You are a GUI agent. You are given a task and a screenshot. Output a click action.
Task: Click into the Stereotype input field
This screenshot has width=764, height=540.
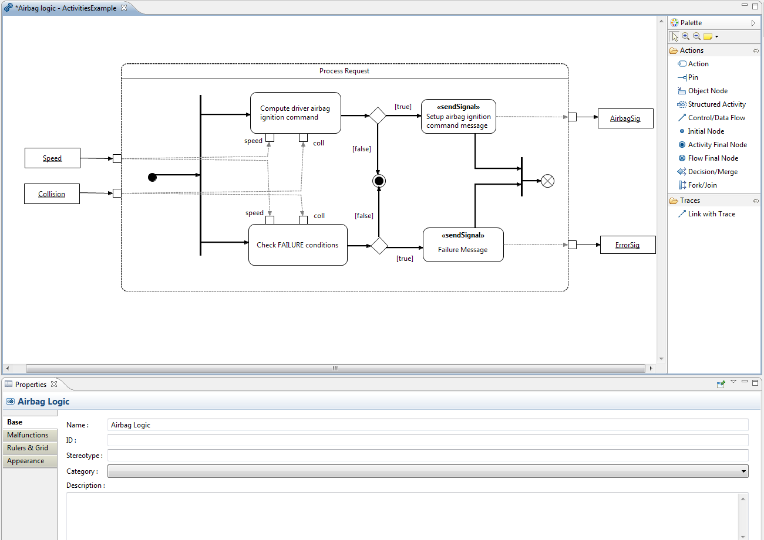tap(428, 456)
